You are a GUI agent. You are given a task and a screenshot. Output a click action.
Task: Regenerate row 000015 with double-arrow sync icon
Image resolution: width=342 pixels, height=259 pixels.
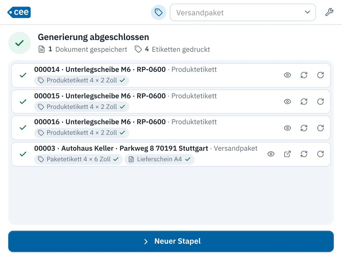[304, 102]
